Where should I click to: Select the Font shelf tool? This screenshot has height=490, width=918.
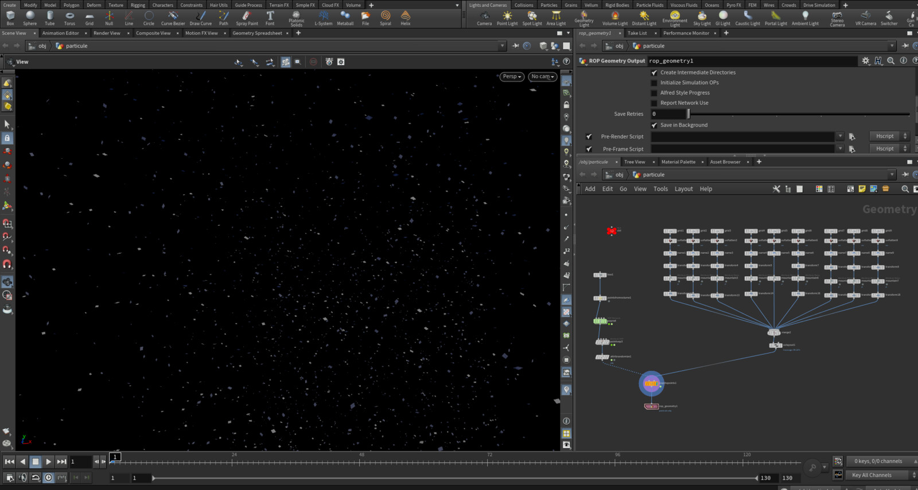pyautogui.click(x=270, y=18)
